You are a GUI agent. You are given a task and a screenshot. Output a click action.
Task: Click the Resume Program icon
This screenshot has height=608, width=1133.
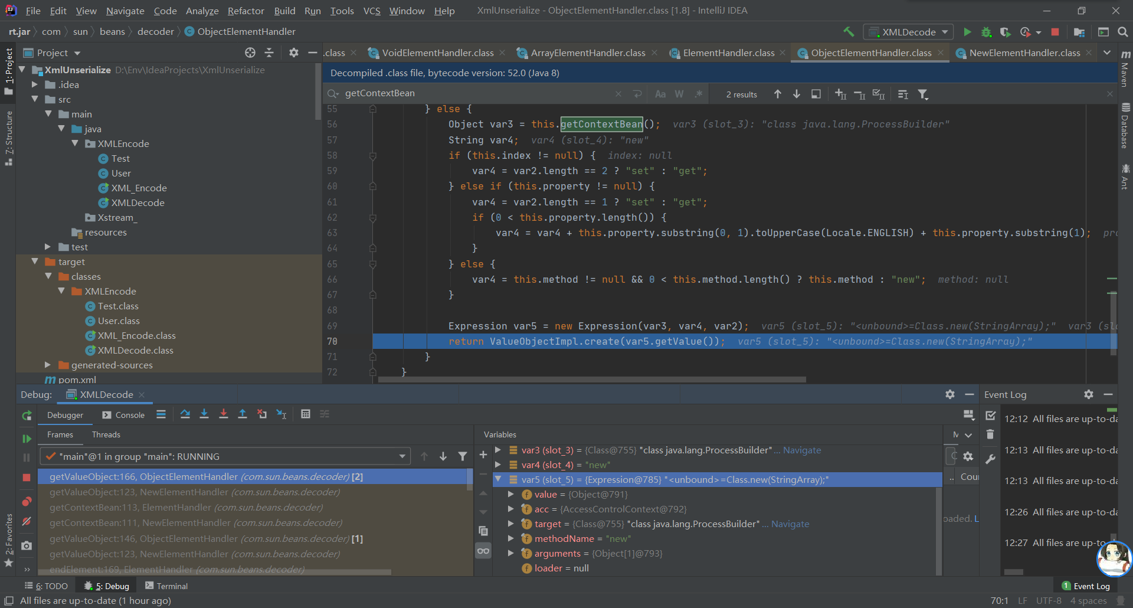point(27,439)
